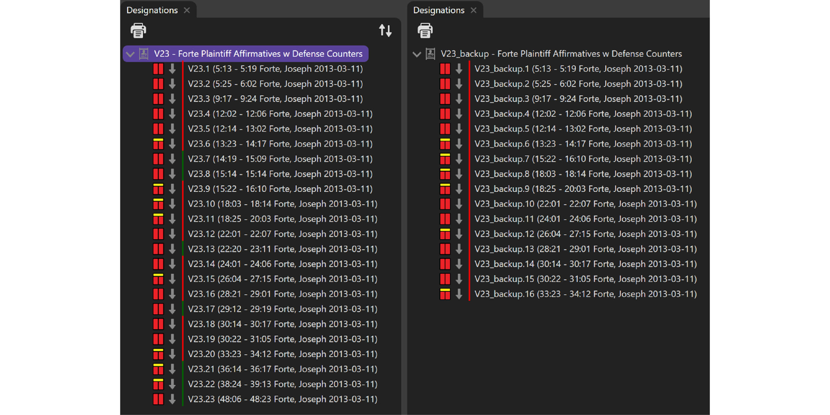Select designation V23.17 (29:12 - 29:19)
The image size is (830, 415).
pos(282,309)
